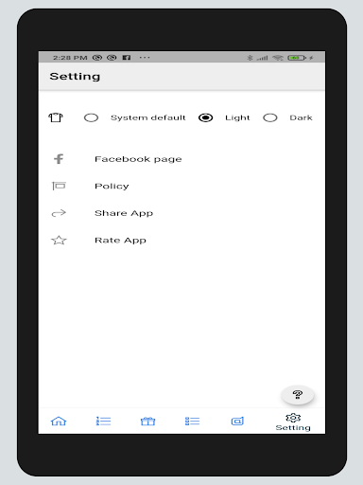Screen dimensions: 363x485
Task: Tap the Share App arrow icon
Action: 59,213
